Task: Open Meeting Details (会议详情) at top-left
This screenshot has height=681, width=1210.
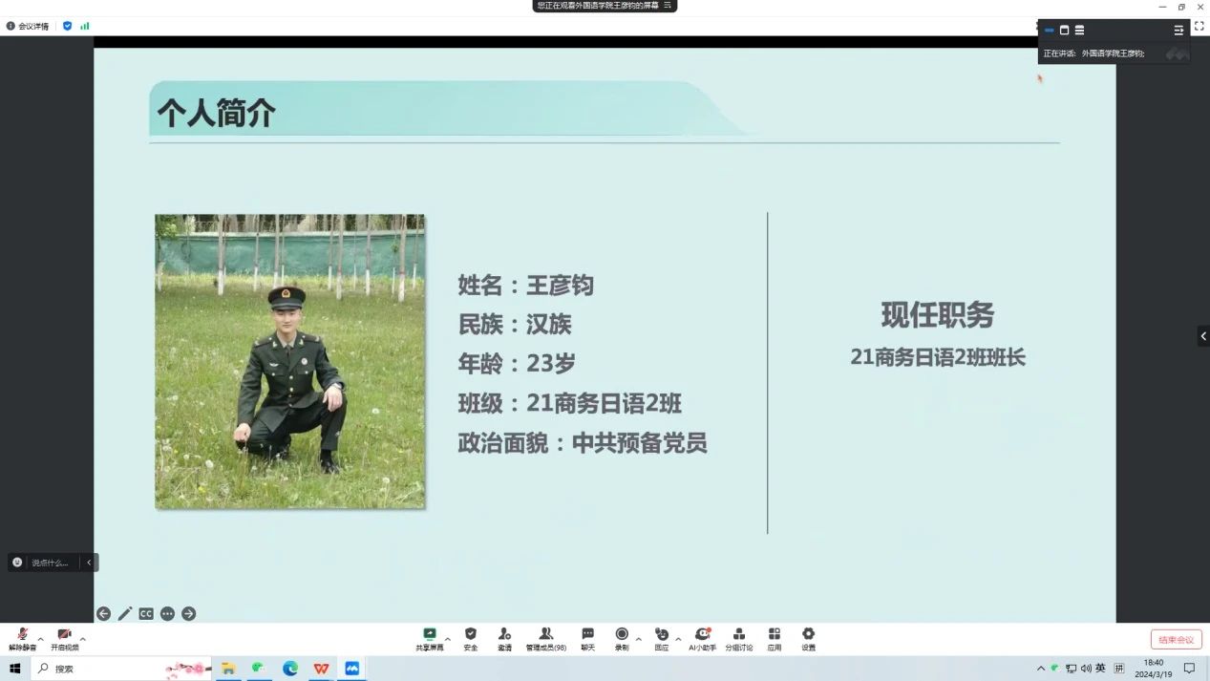Action: pyautogui.click(x=28, y=26)
